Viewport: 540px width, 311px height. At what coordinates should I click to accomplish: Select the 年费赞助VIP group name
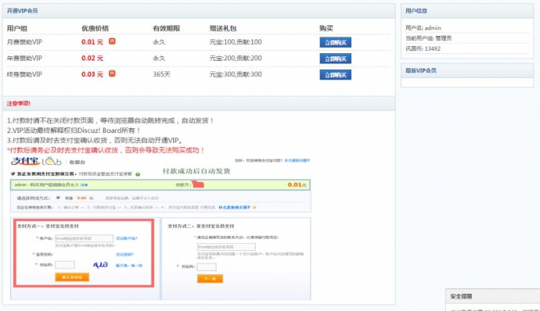pyautogui.click(x=24, y=58)
